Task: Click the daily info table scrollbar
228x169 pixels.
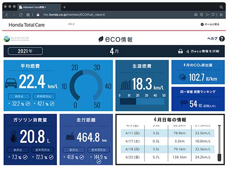Action: point(220,143)
